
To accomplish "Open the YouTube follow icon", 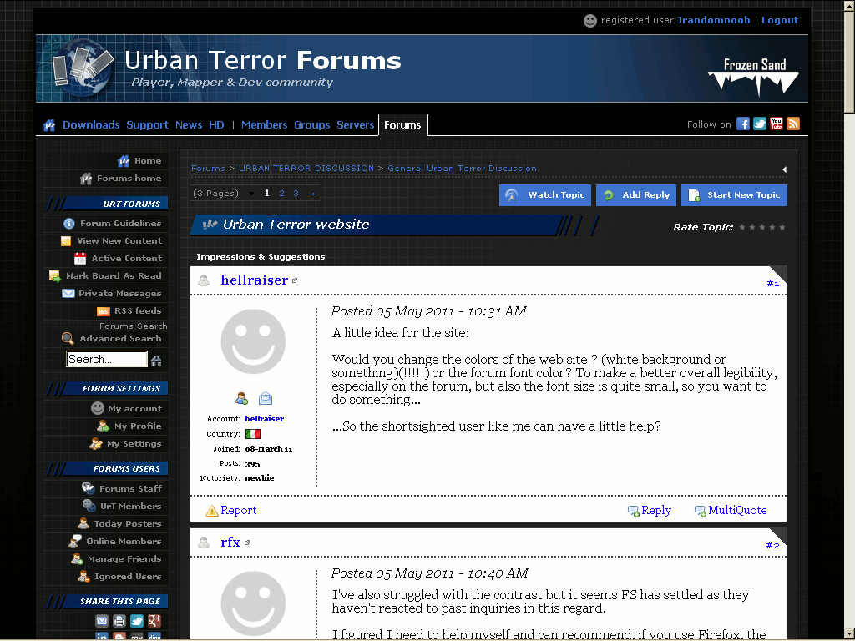I will pos(777,124).
